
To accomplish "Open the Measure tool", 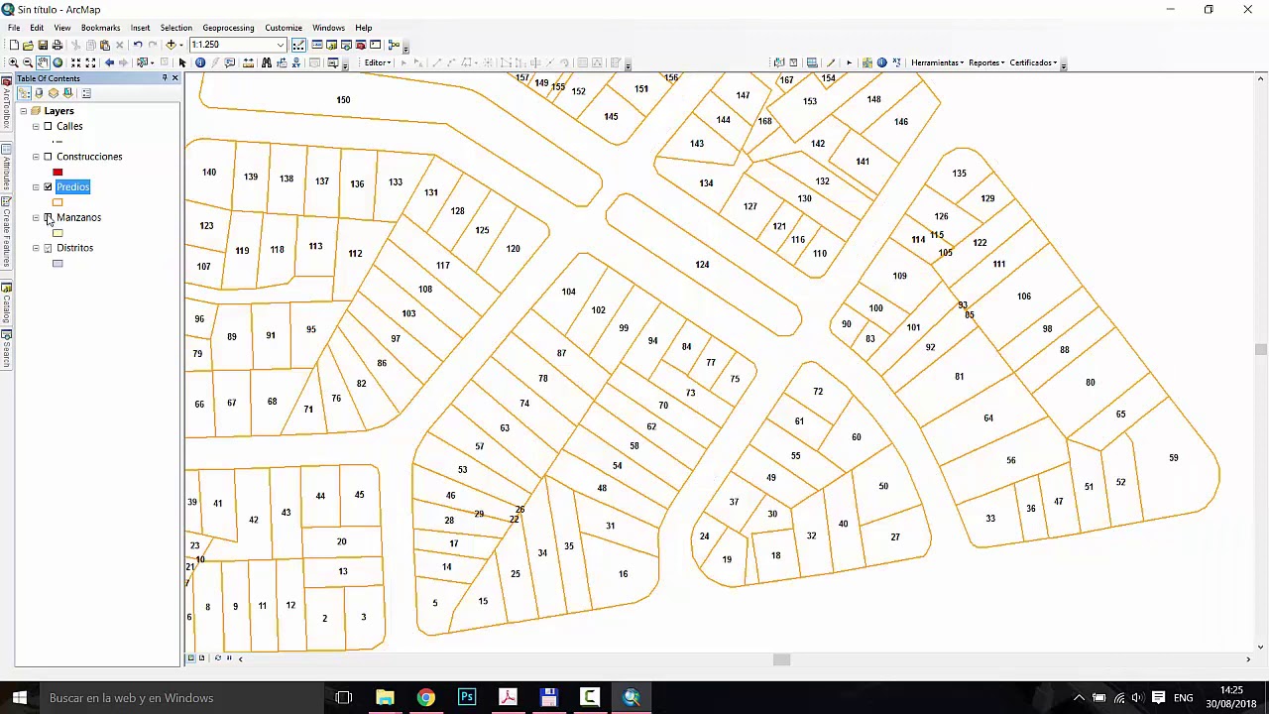I will point(249,62).
